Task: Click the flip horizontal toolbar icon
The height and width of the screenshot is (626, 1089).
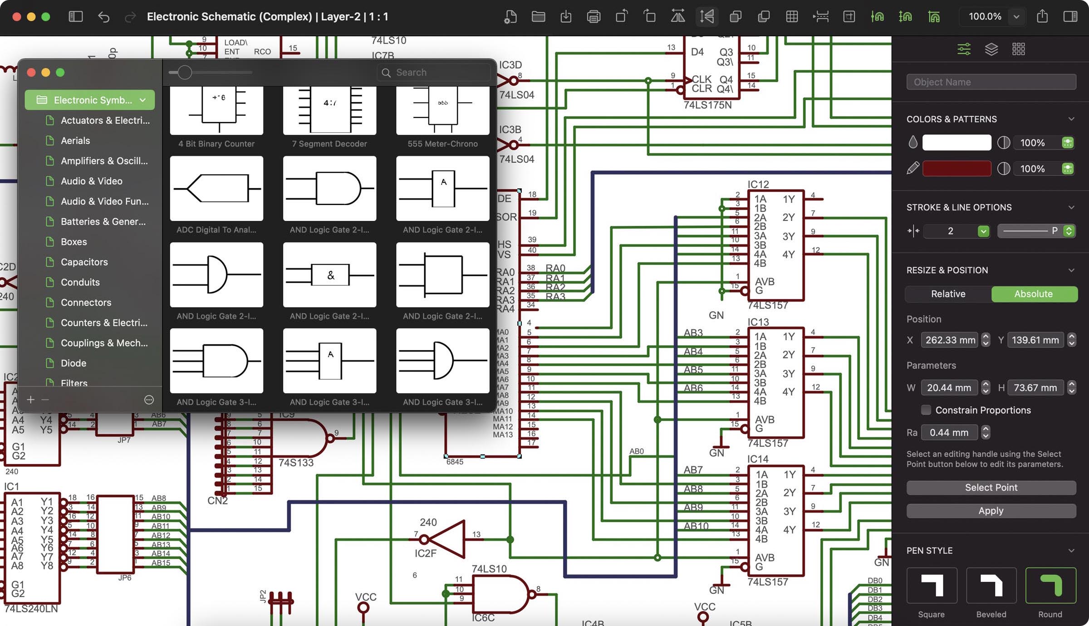Action: (678, 17)
